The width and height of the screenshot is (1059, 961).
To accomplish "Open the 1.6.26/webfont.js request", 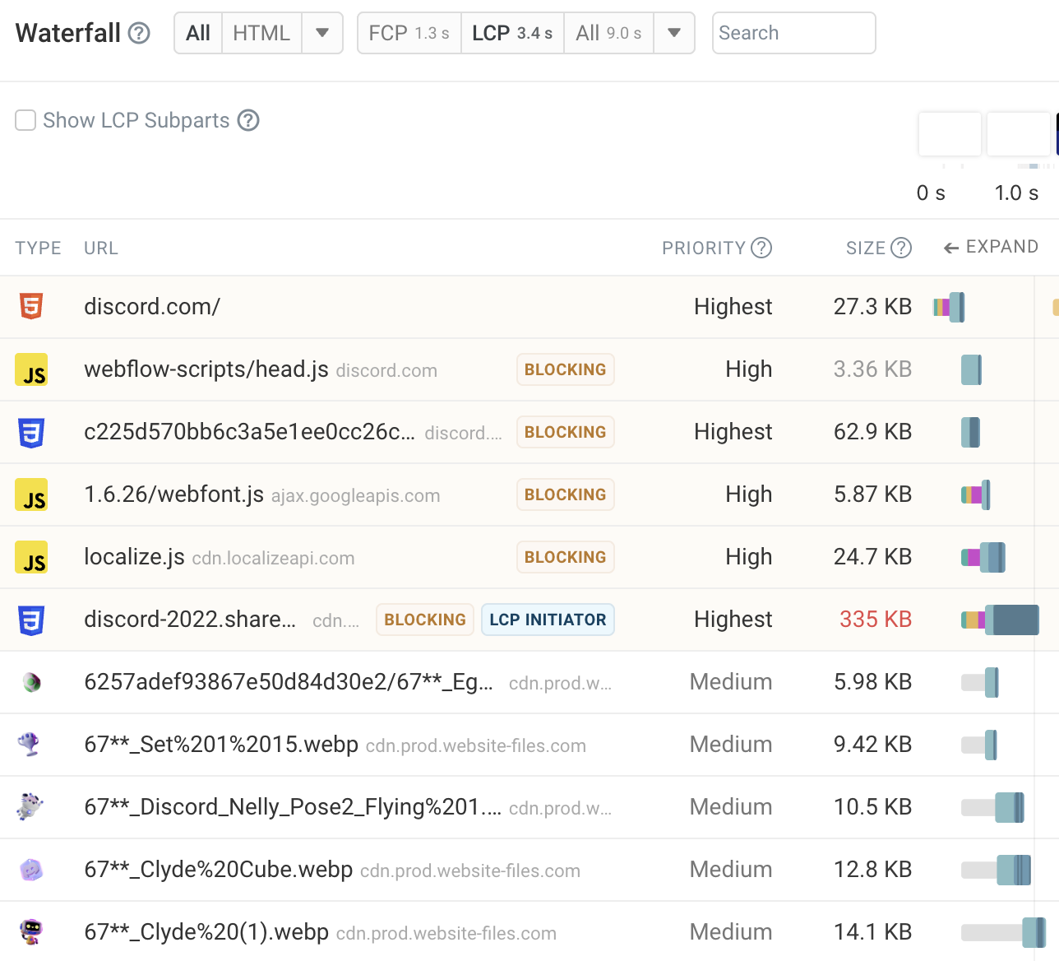I will 529,494.
